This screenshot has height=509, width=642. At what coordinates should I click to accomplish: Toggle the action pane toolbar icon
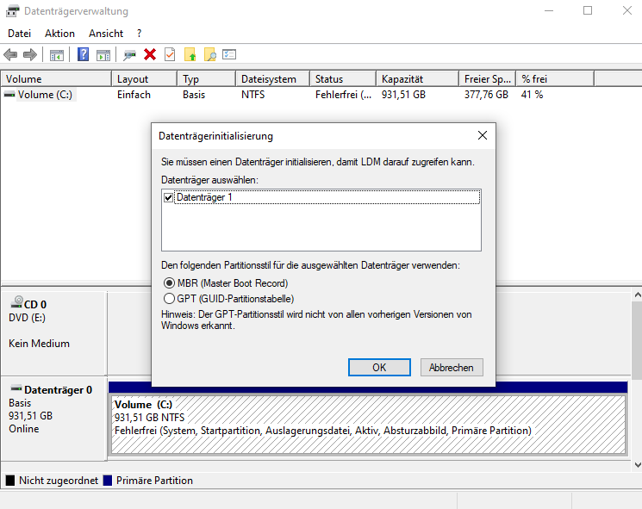103,54
